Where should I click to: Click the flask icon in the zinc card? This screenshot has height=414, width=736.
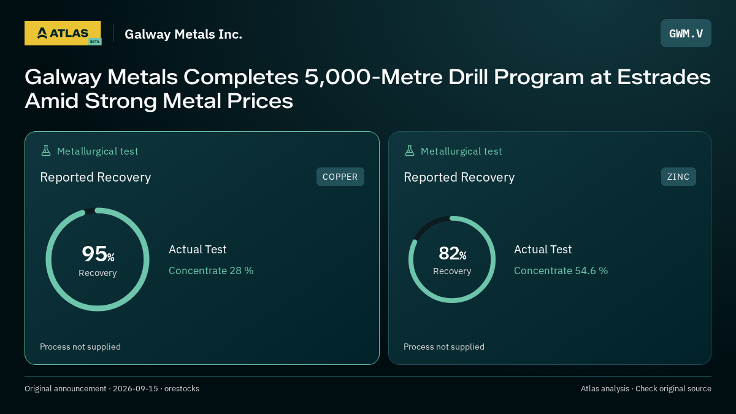410,151
